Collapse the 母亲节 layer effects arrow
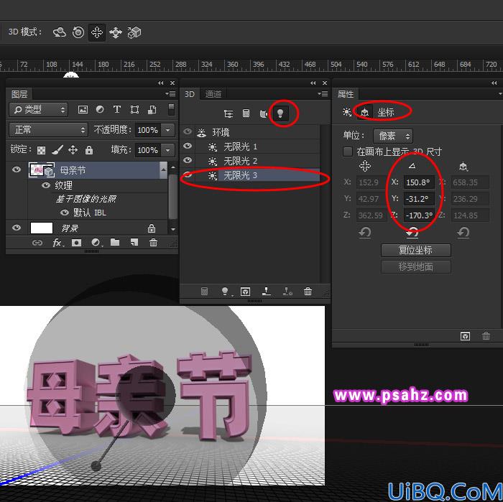The image size is (503, 502). pyautogui.click(x=163, y=170)
